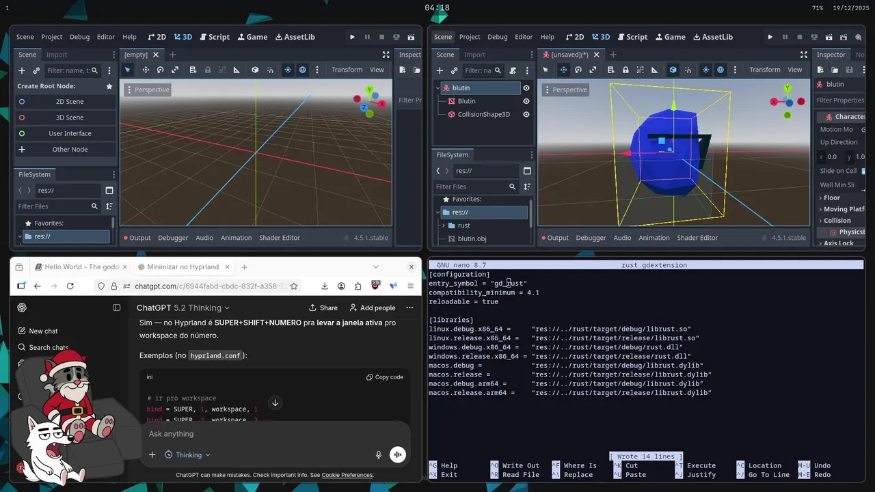Expand the Moving Platform section in Inspector
The height and width of the screenshot is (492, 875).
click(x=841, y=209)
